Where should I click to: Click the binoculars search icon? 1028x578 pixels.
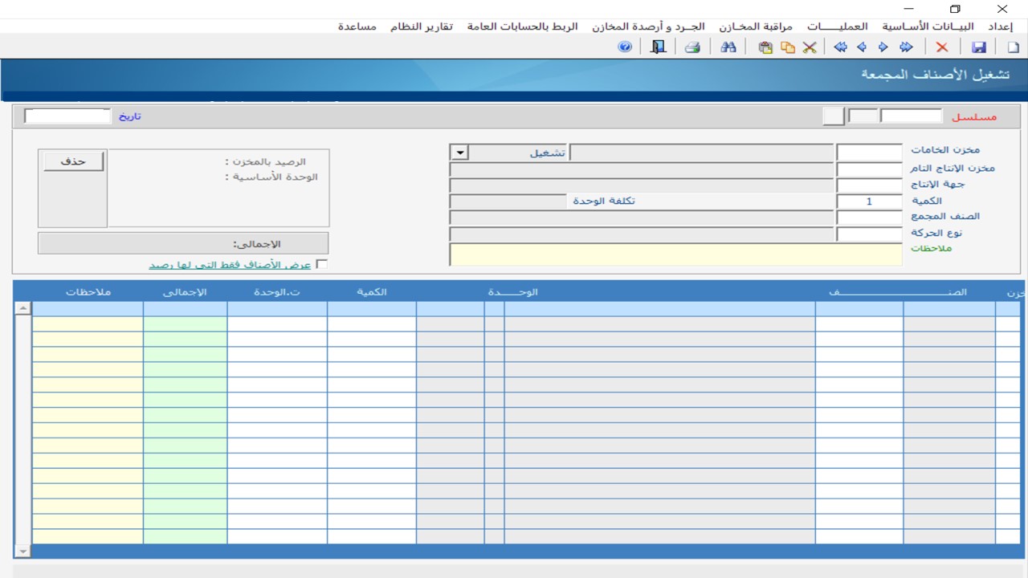click(x=728, y=47)
